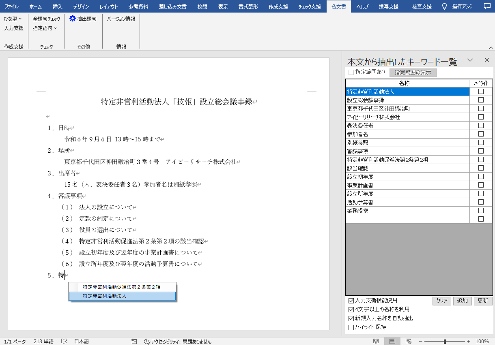Click the 追加 button

point(463,301)
